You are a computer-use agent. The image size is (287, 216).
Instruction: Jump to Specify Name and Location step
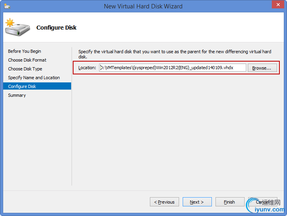pyautogui.click(x=34, y=78)
